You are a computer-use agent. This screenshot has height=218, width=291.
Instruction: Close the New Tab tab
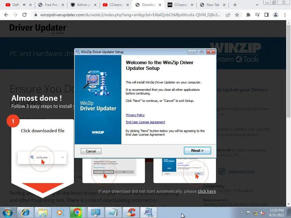[x=224, y=5]
